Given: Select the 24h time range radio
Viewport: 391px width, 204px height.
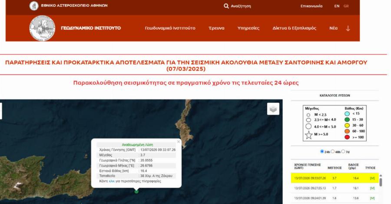Looking at the screenshot, I should point(322,151).
